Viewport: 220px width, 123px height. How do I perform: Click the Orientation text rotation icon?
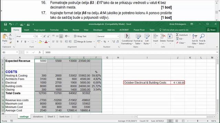tap(66, 36)
